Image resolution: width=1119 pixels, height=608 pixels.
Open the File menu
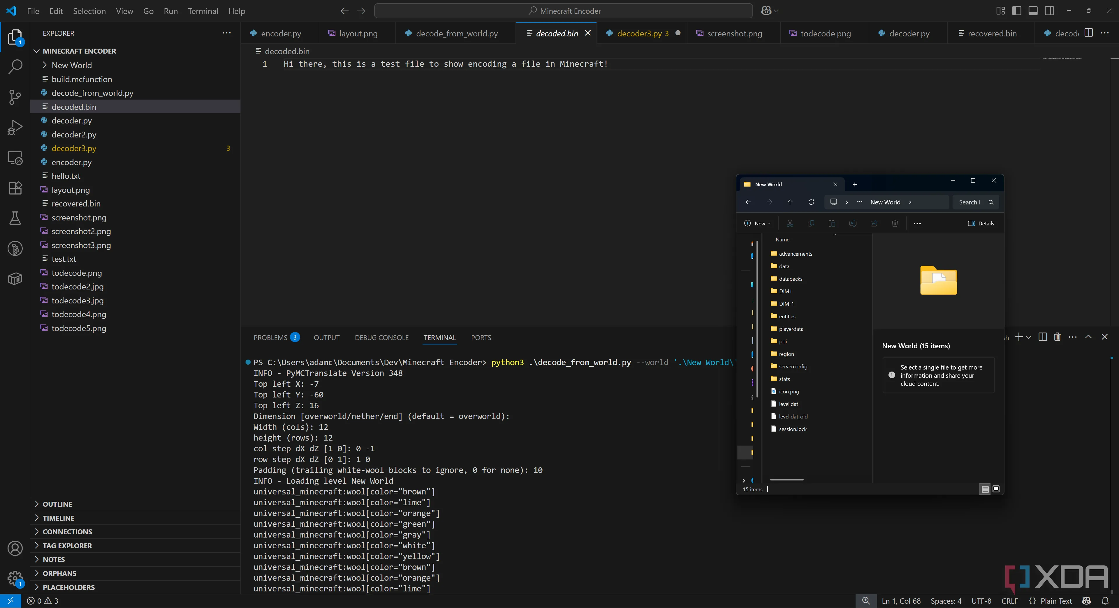pyautogui.click(x=33, y=11)
